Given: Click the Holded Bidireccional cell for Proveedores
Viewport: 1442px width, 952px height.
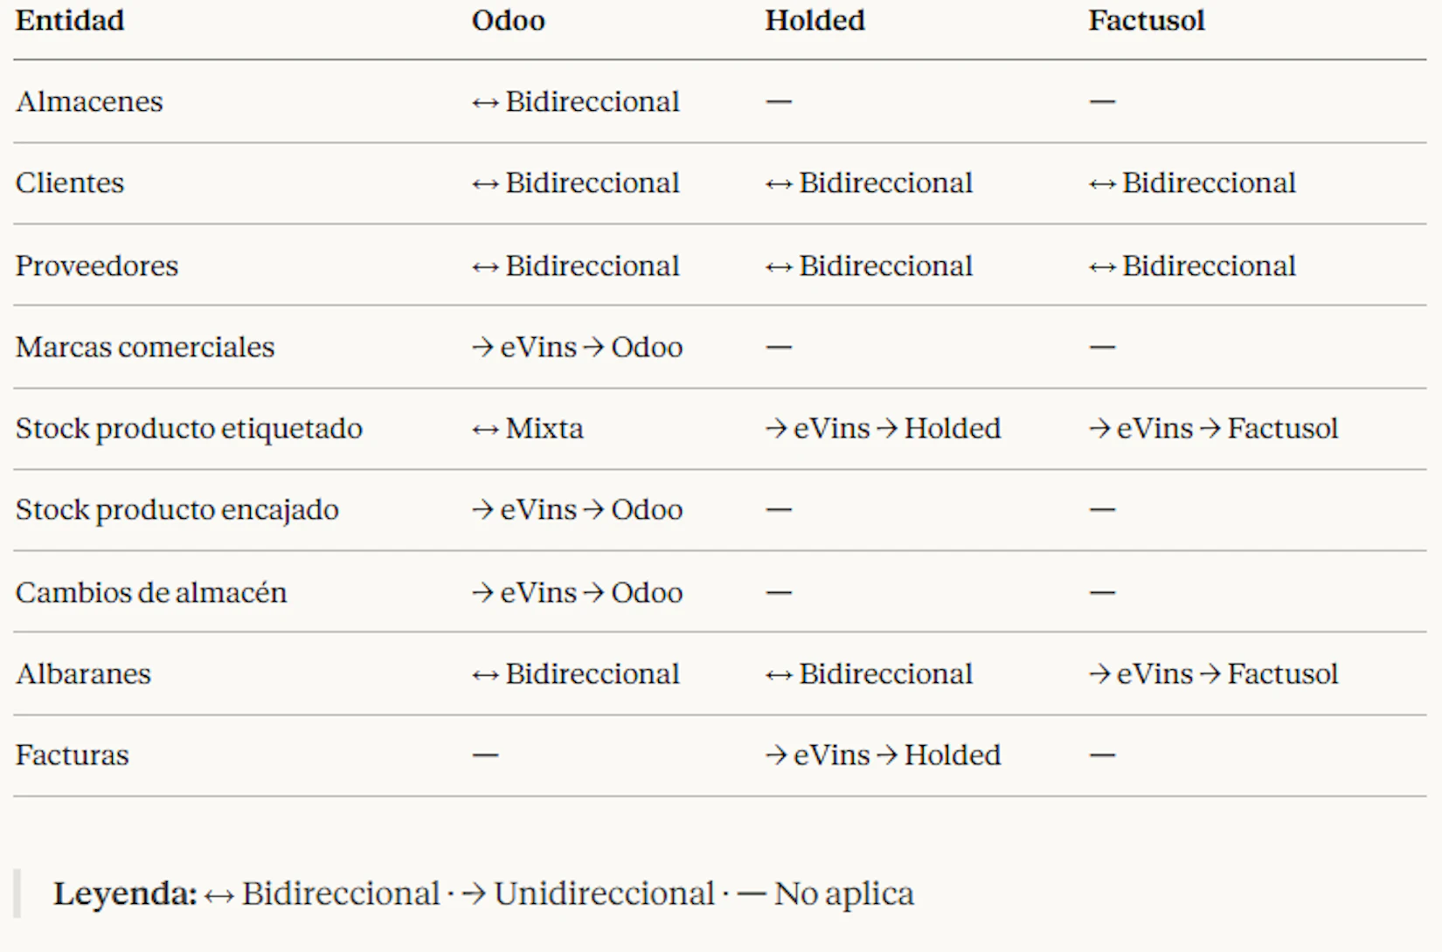Looking at the screenshot, I should (869, 266).
